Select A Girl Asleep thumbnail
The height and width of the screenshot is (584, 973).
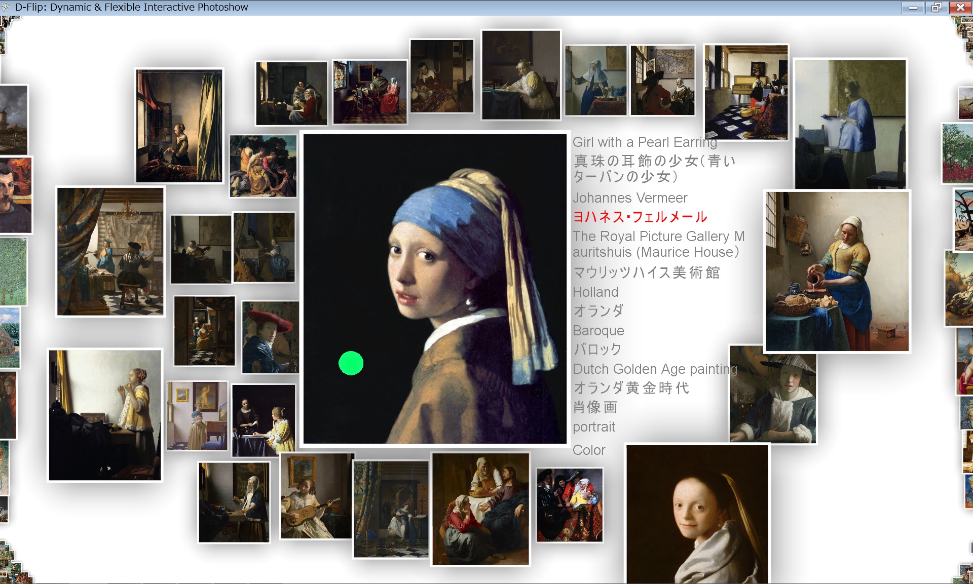point(442,76)
